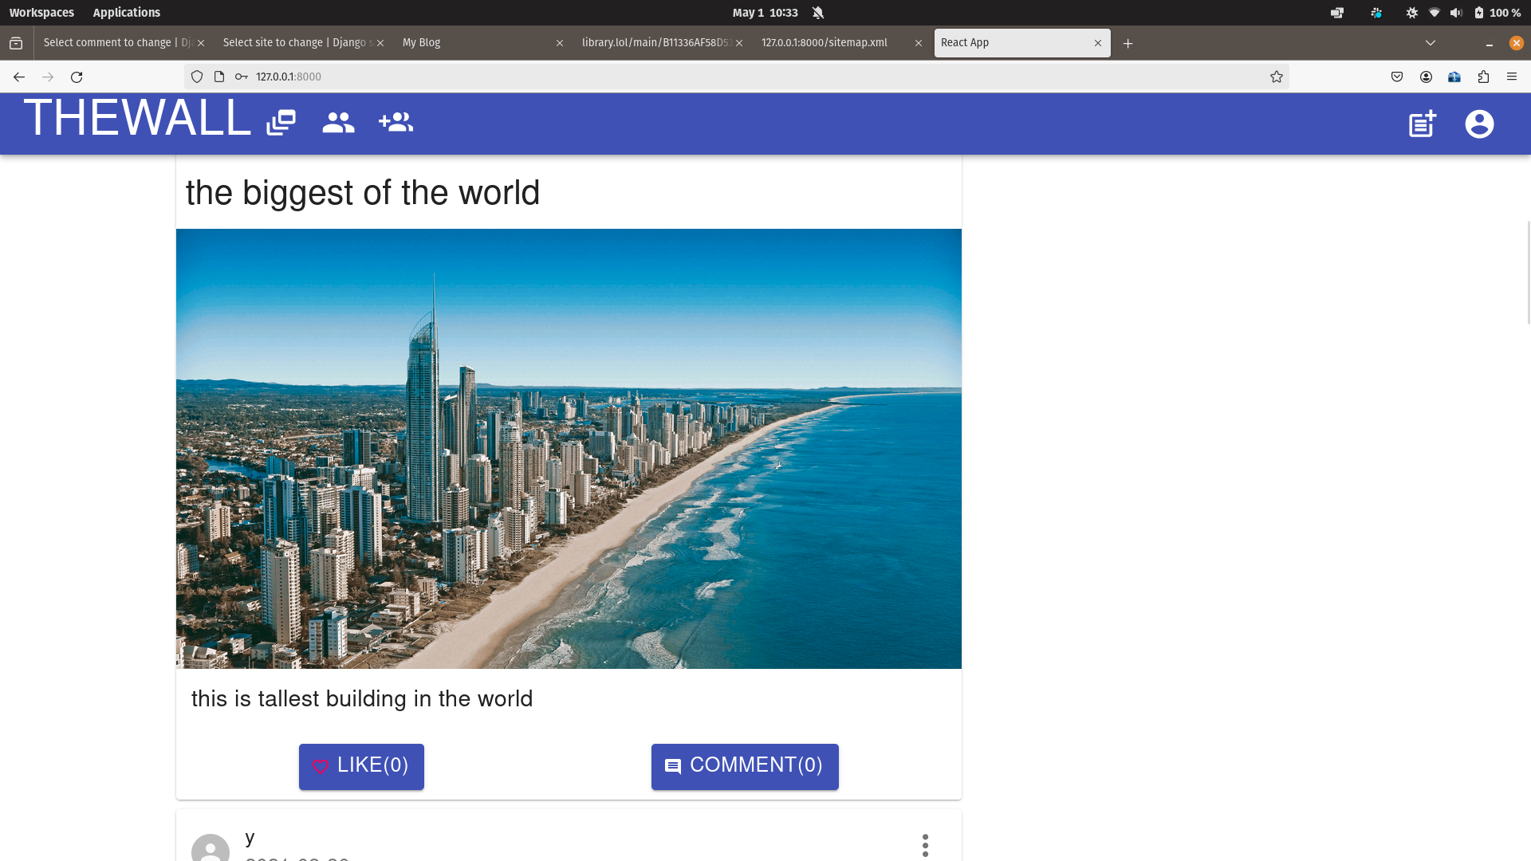Click the post title 'the biggest of the world'

[363, 193]
